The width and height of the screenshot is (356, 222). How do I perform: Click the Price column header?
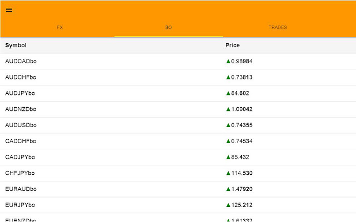pos(233,46)
